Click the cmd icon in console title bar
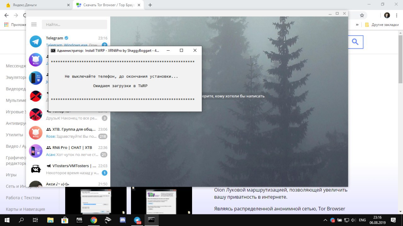403x226 pixels. [x=53, y=50]
